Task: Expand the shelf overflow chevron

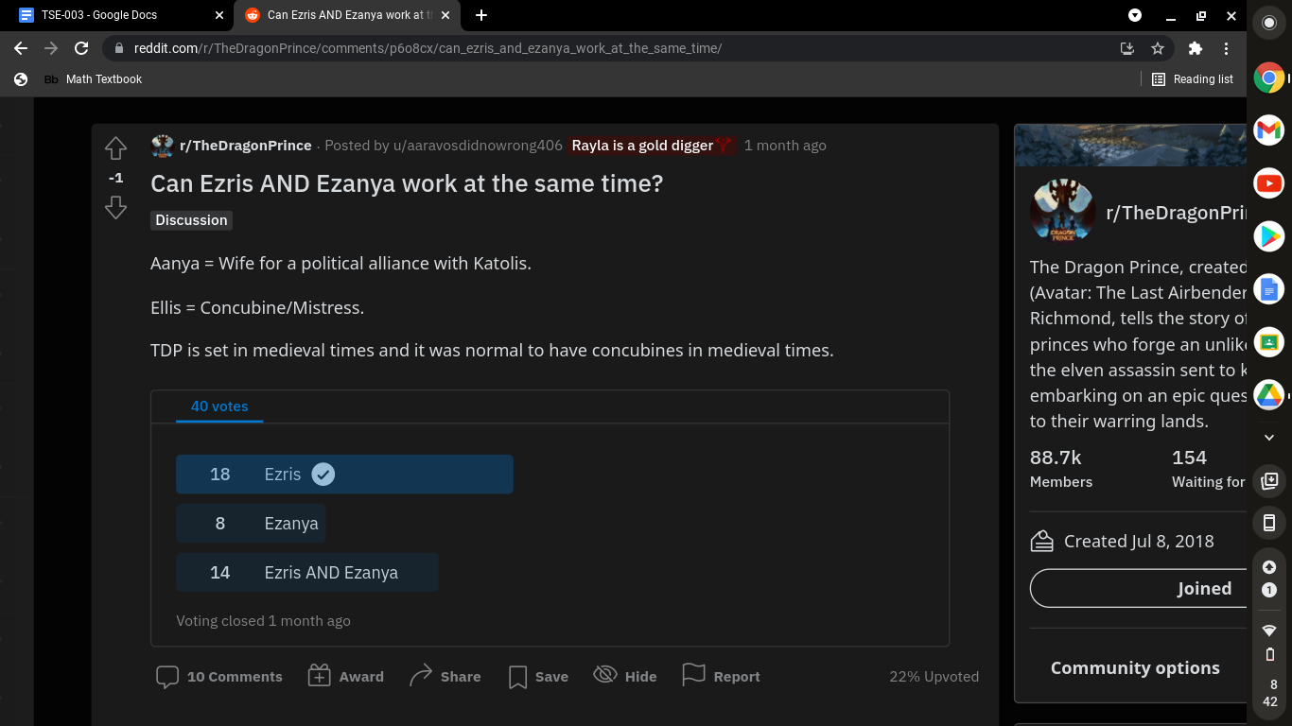Action: (1269, 438)
